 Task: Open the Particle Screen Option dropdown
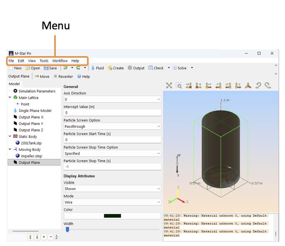click(x=112, y=126)
